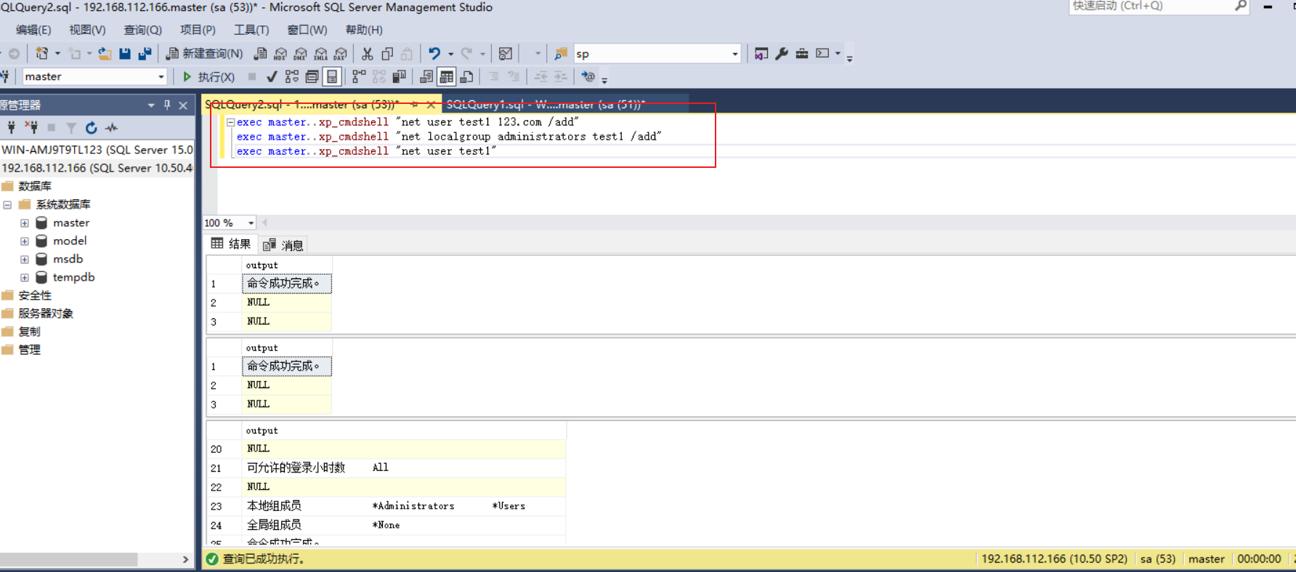Expand the model database node

click(25, 241)
